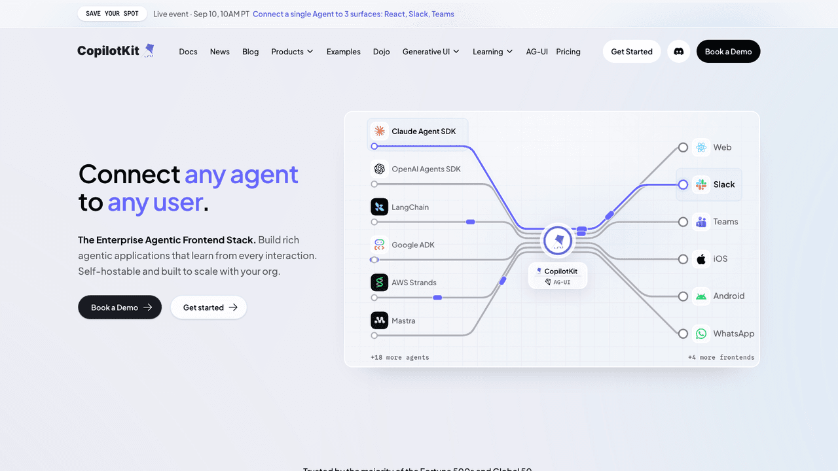Select the Google ADK connector node
This screenshot has height=471, width=838.
pyautogui.click(x=374, y=260)
